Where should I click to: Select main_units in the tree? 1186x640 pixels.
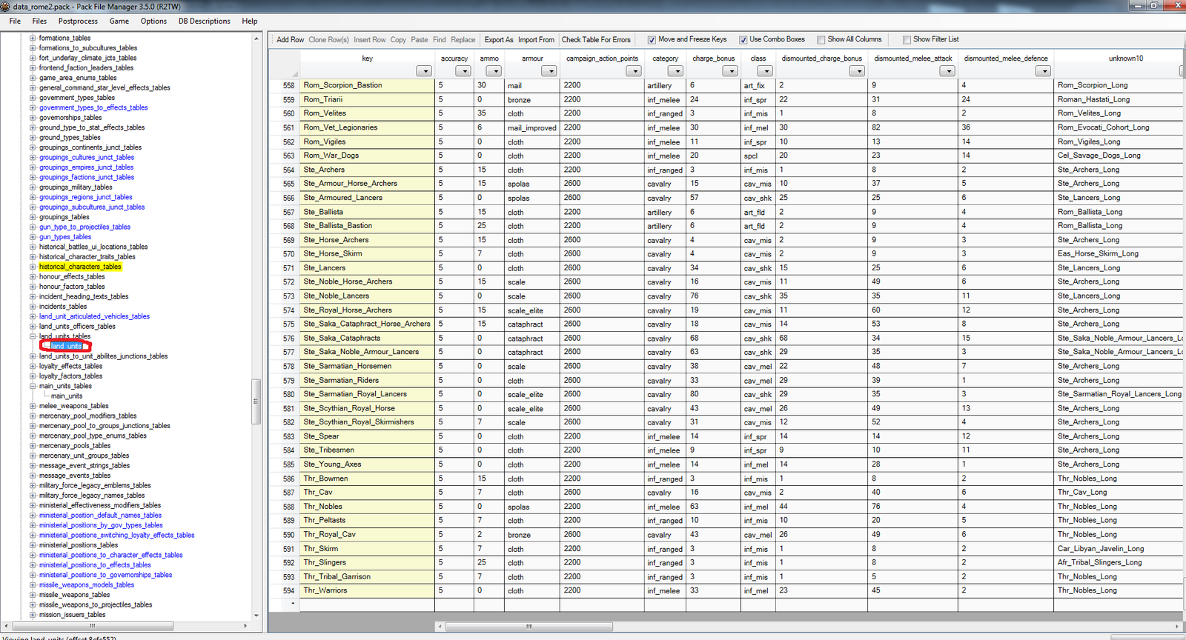(67, 396)
